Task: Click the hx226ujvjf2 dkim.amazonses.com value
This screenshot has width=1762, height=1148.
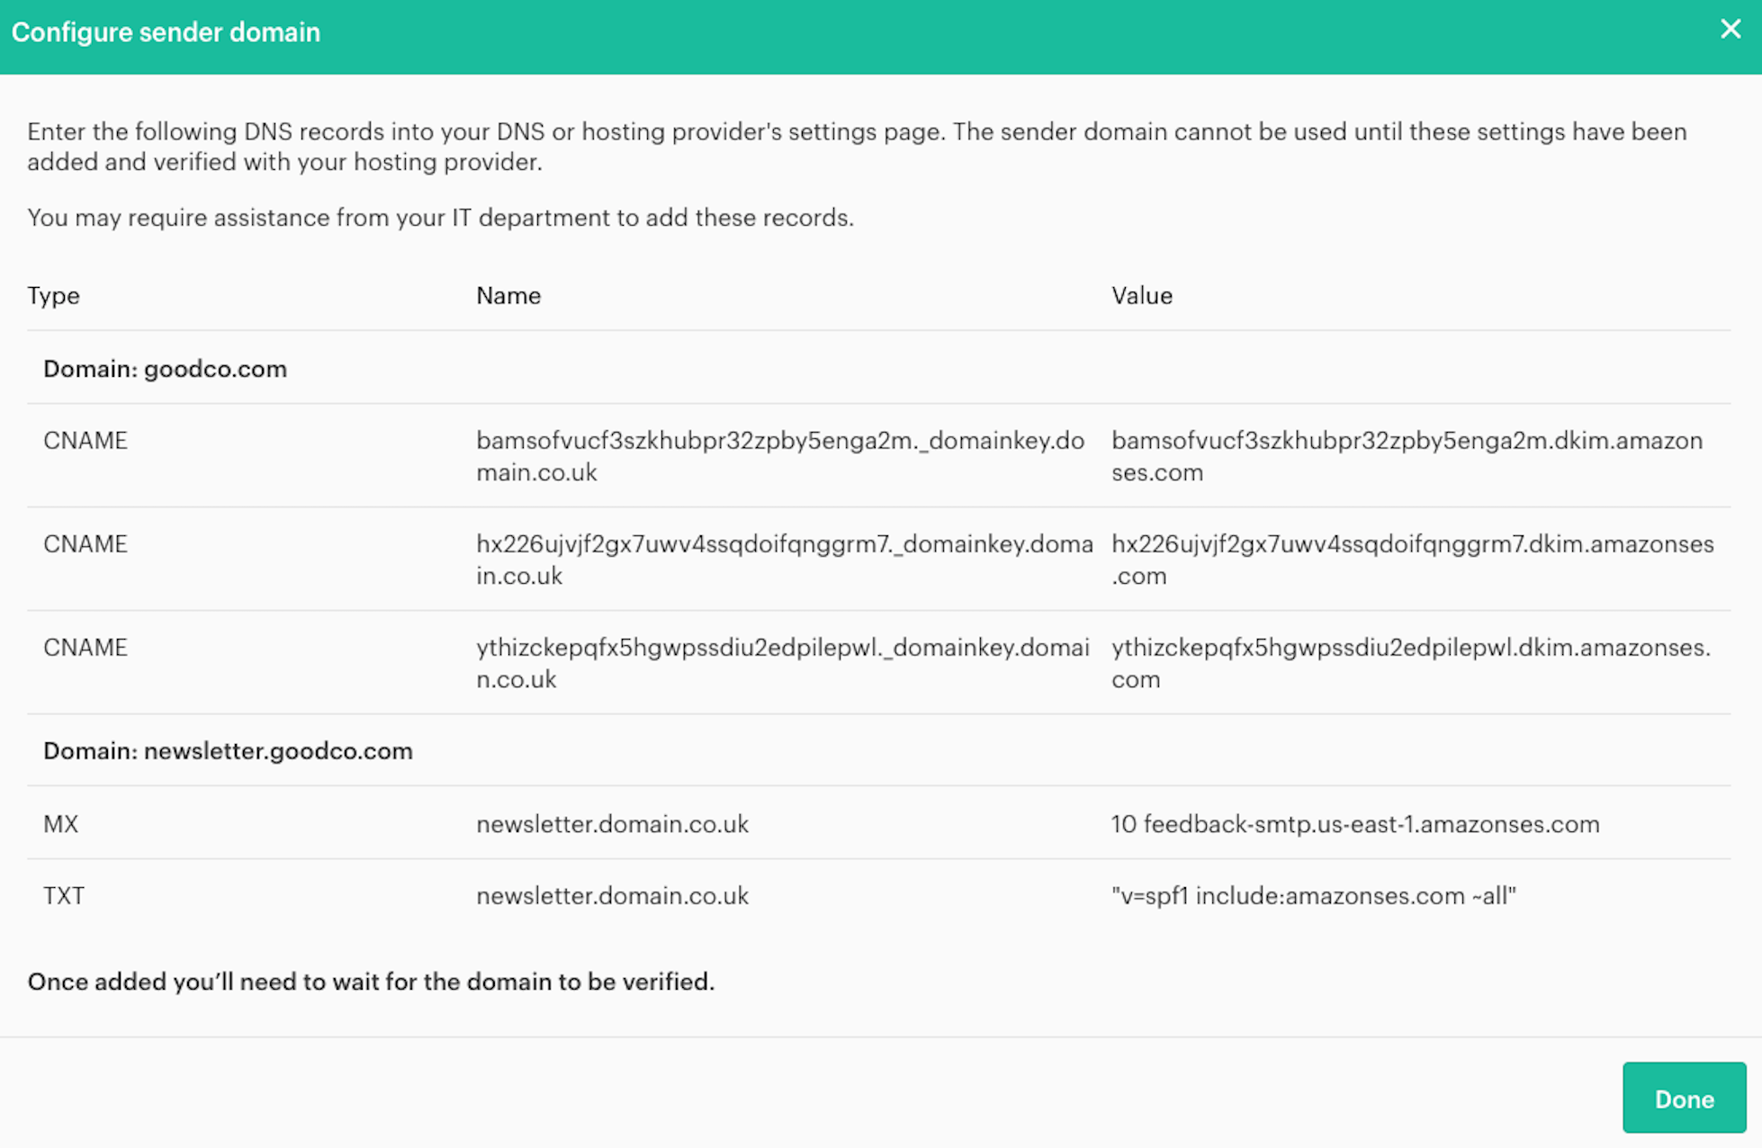Action: pyautogui.click(x=1411, y=560)
